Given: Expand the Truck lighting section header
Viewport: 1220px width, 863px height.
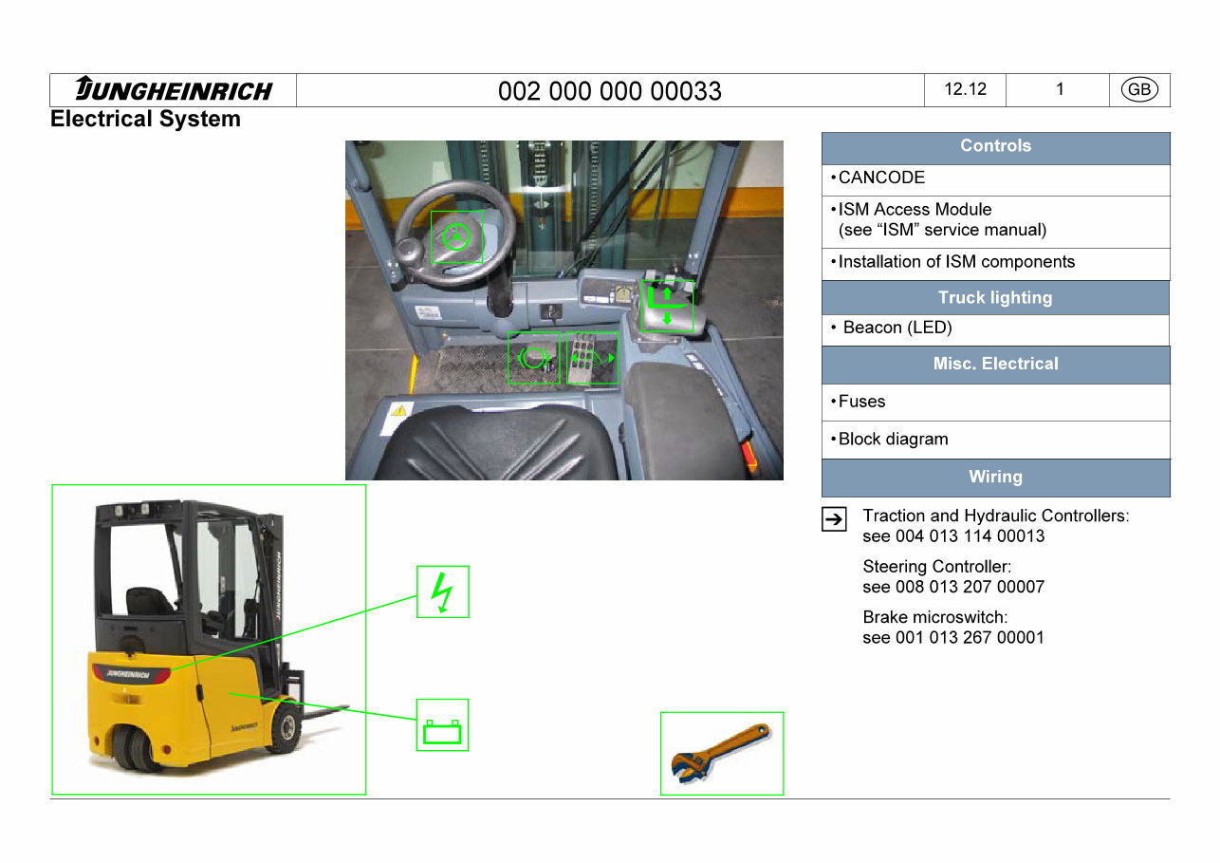Looking at the screenshot, I should (995, 297).
